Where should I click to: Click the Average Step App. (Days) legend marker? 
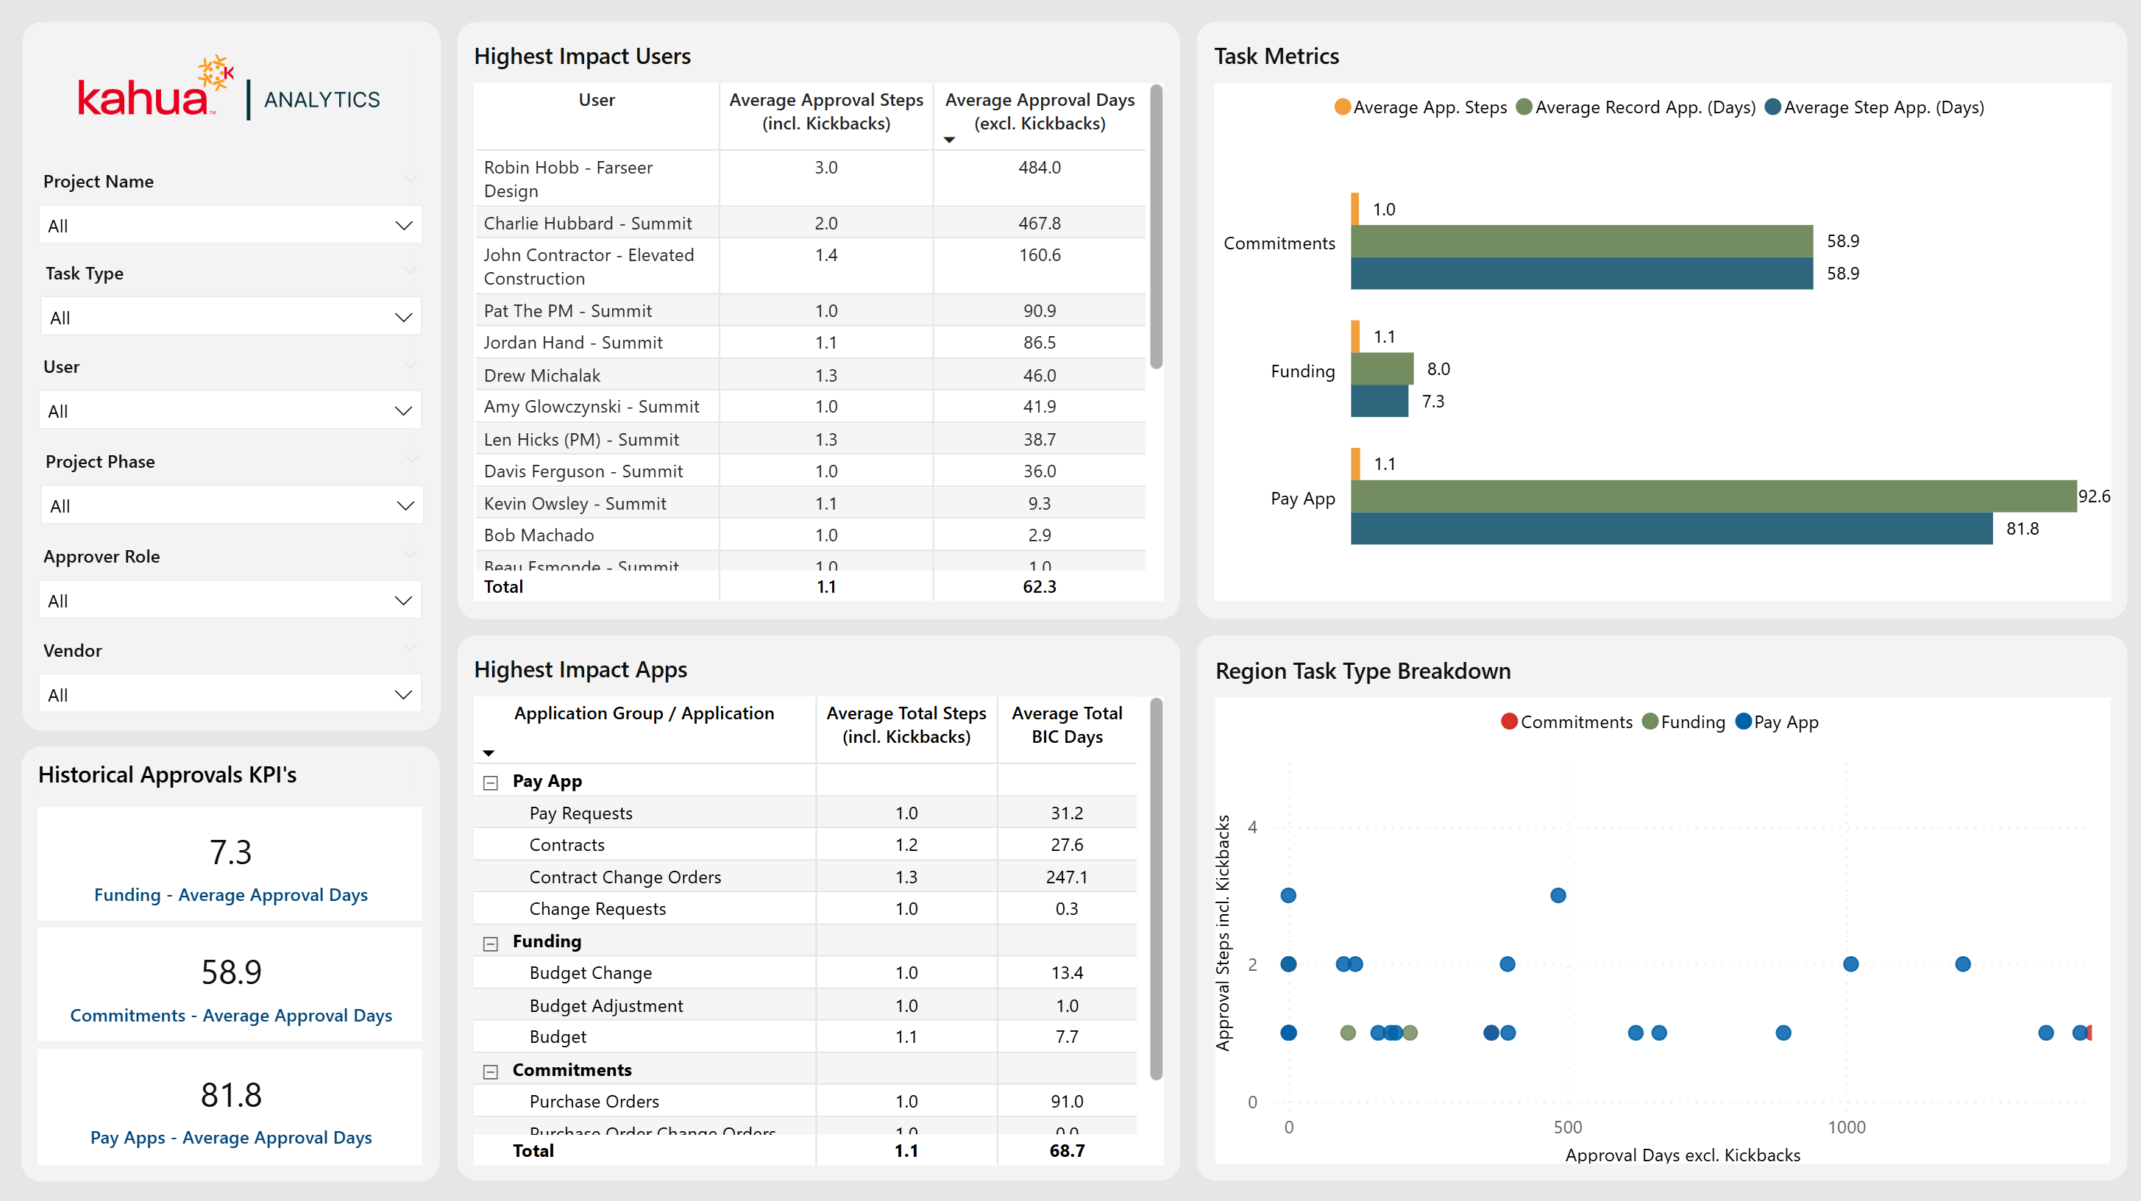tap(1773, 107)
